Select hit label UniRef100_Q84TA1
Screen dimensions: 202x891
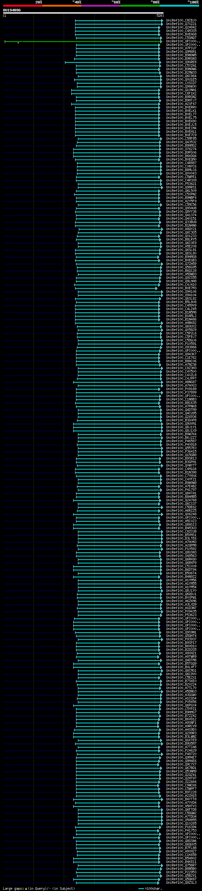[x=181, y=493]
